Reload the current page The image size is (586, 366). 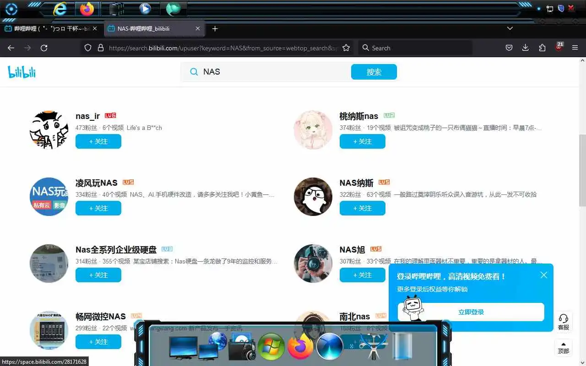click(44, 48)
